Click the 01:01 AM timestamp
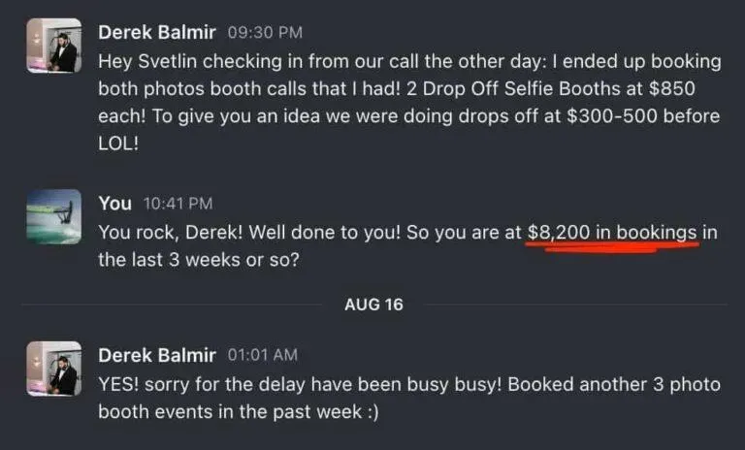Viewport: 745px width, 450px height. click(x=263, y=355)
